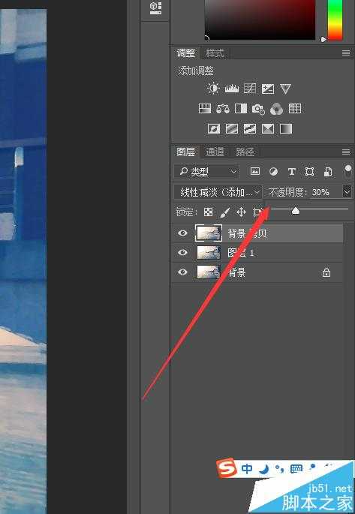Select the 图层 1 layer thumbnail
The image size is (355, 514).
[209, 252]
